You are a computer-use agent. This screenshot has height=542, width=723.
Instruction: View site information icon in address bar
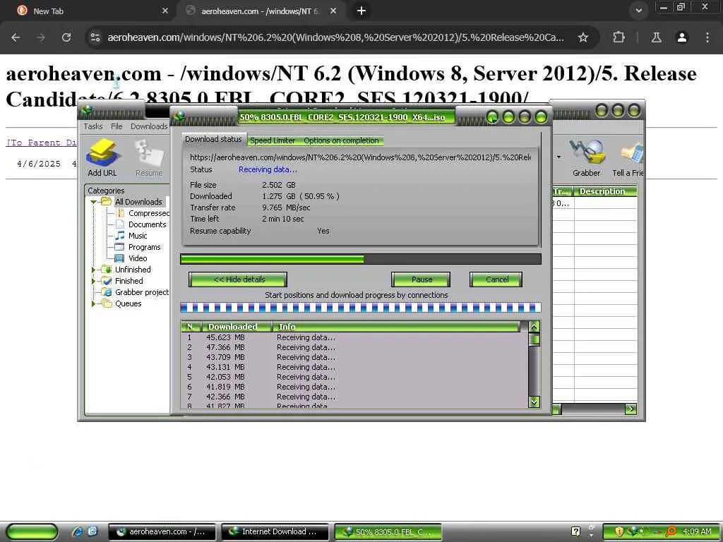(95, 37)
